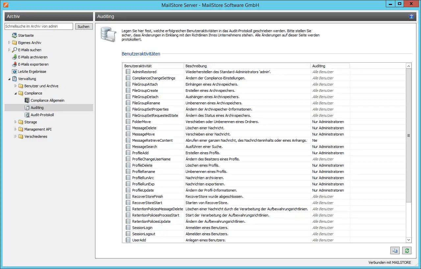The height and width of the screenshot is (269, 421).
Task: Open Compliance Allgemein in the tree
Action: coord(47,100)
